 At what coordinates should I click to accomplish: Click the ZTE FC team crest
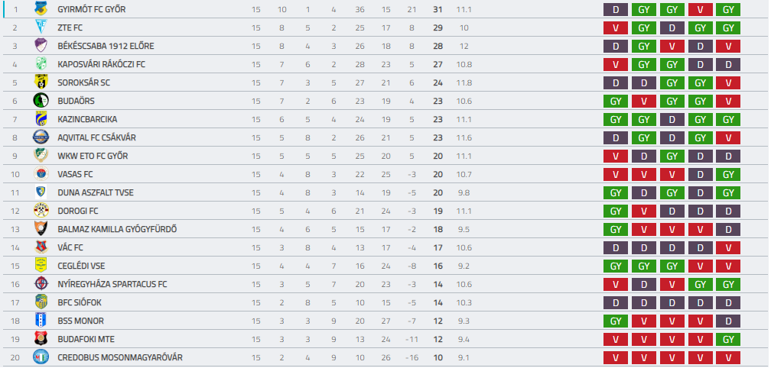(41, 27)
